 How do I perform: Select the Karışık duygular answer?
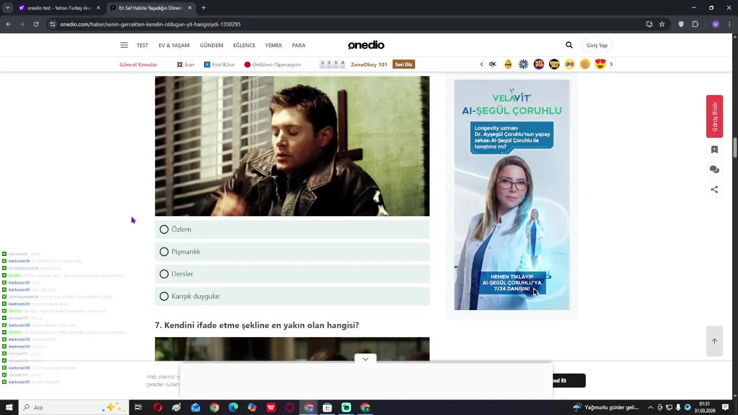[292, 296]
